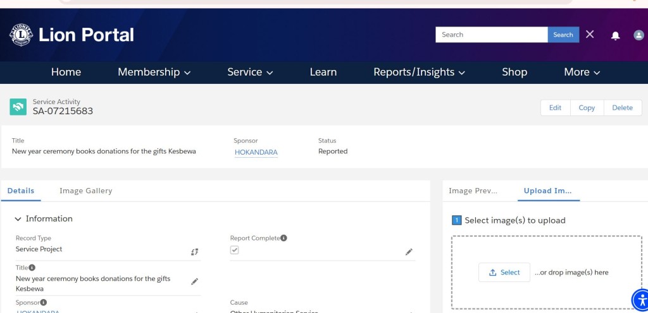Expand the Reports/Insights menu

[419, 72]
